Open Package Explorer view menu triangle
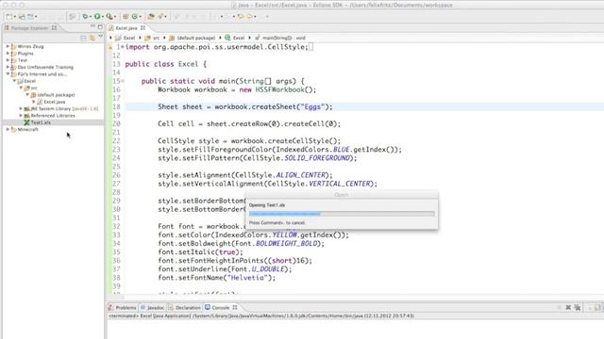Screen dimensions: 604x339 point(101,37)
